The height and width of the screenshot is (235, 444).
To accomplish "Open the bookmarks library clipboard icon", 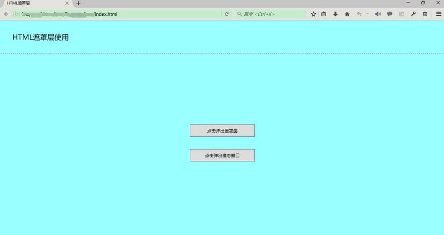I will pyautogui.click(x=324, y=14).
